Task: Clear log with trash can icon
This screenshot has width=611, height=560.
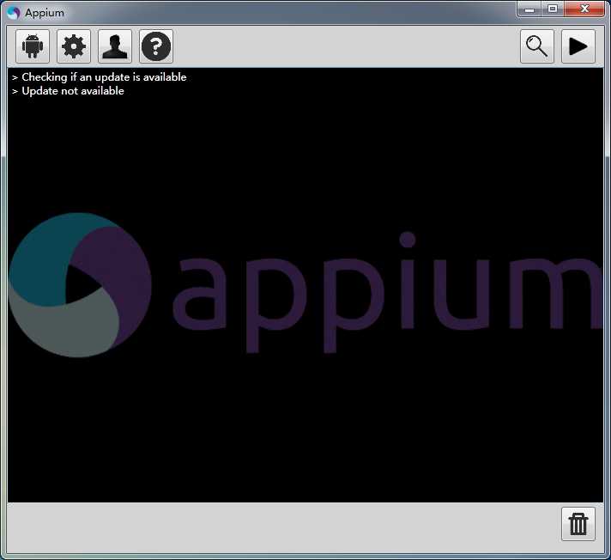Action: (578, 524)
